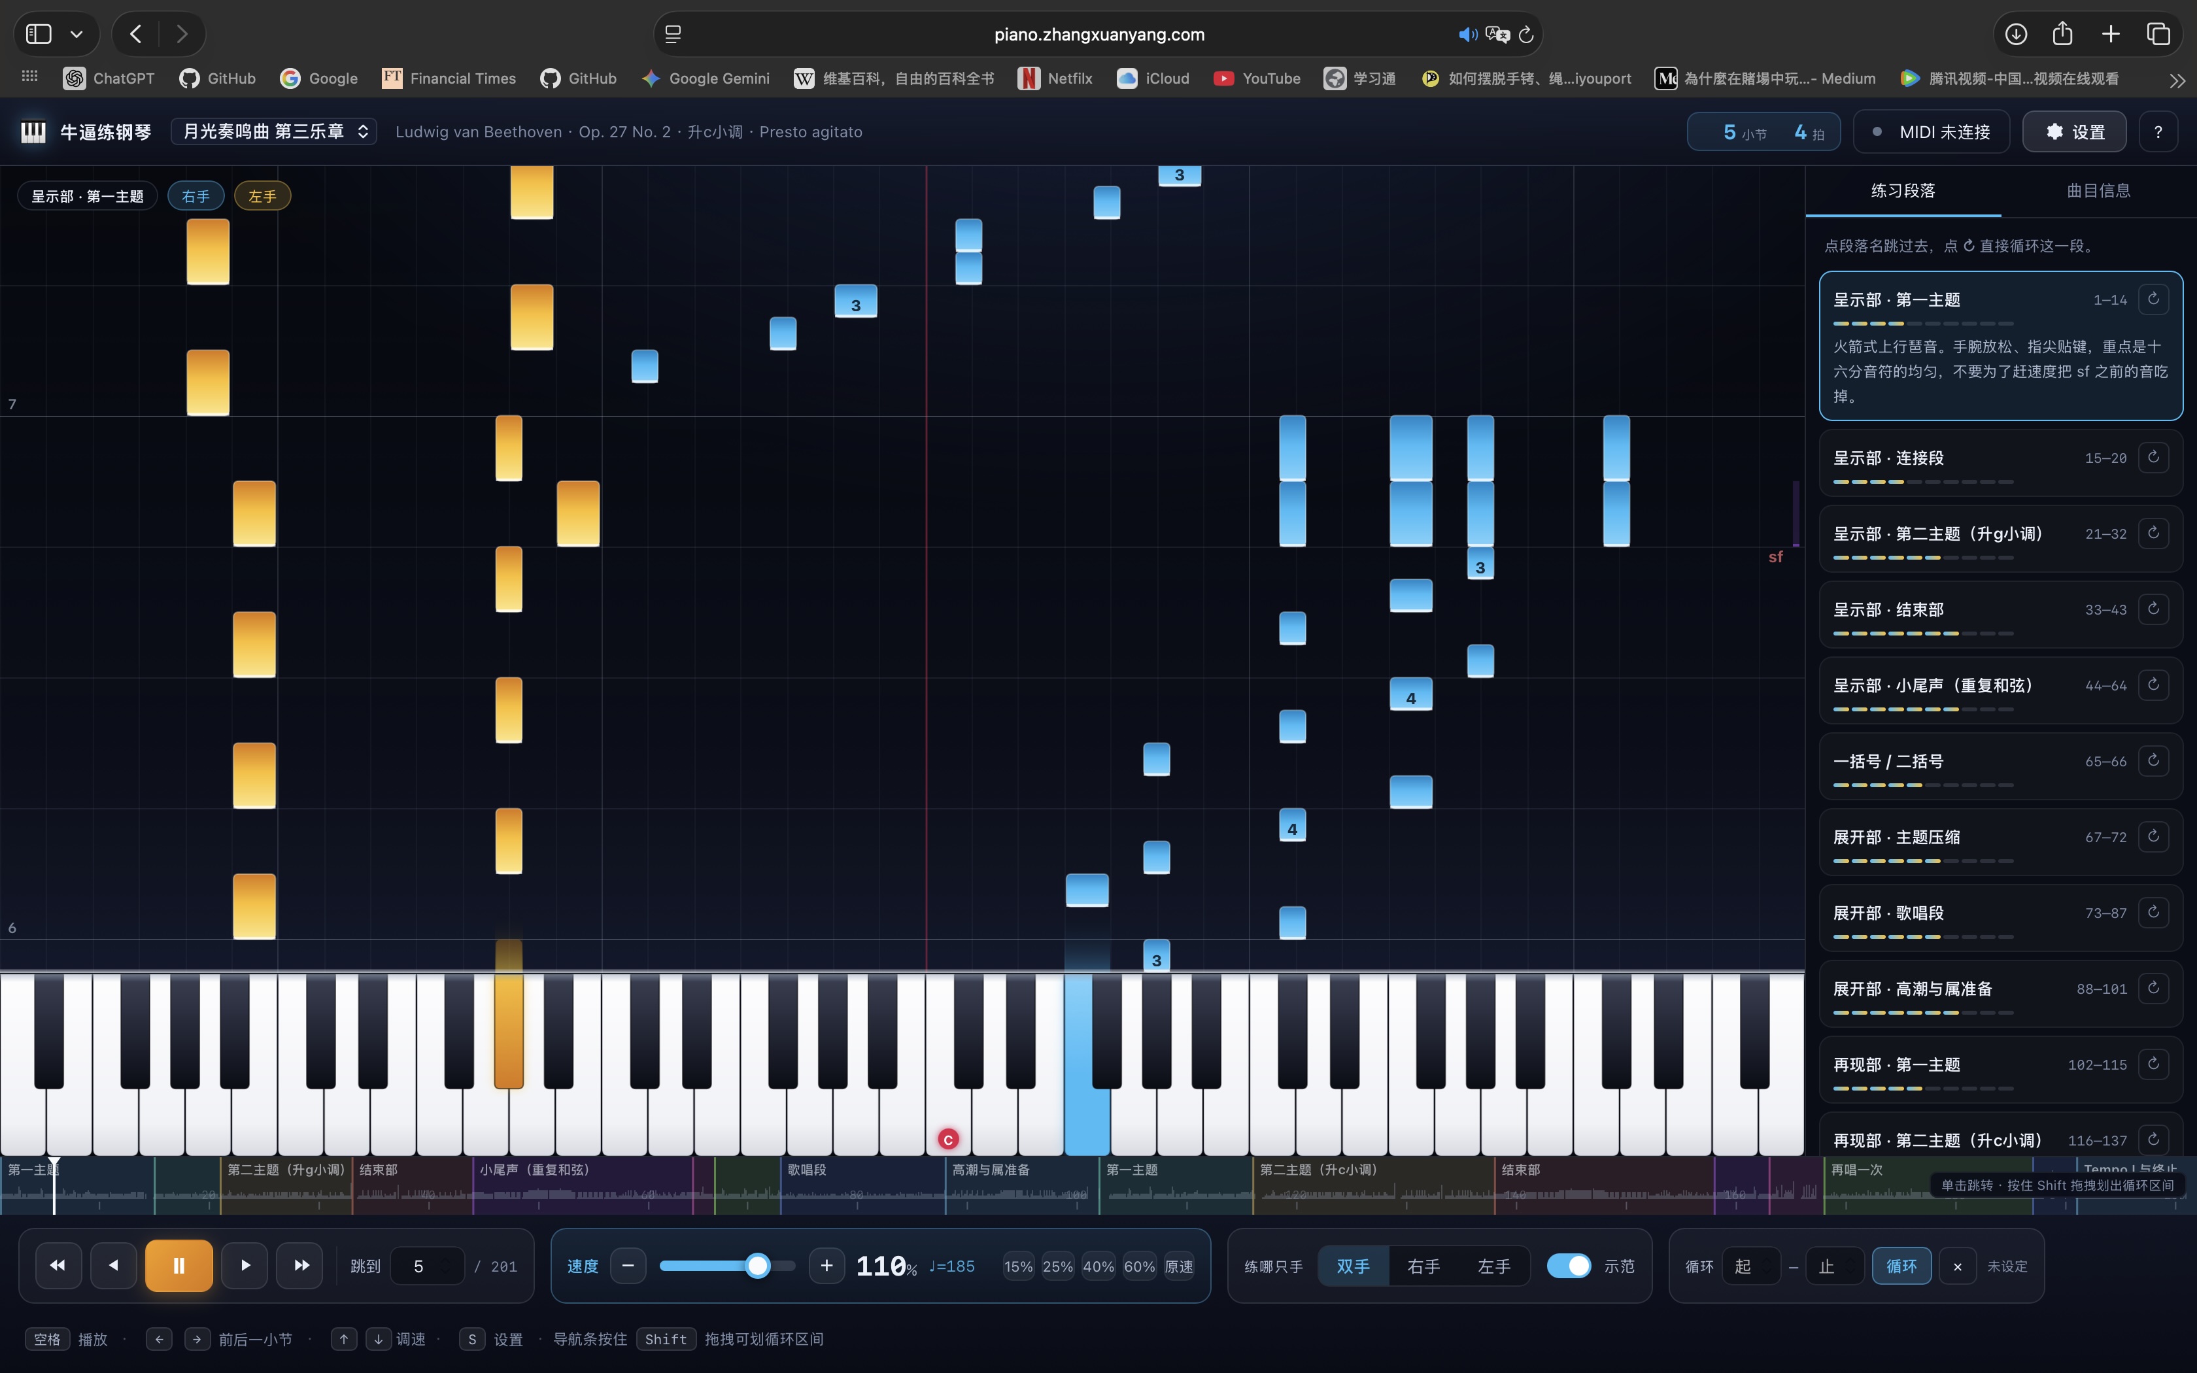Clear the loop range with the × button
The image size is (2197, 1373).
pos(1957,1266)
